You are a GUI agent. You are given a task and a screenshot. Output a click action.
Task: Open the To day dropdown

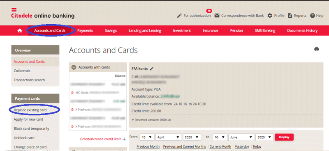pyautogui.click(x=220, y=137)
